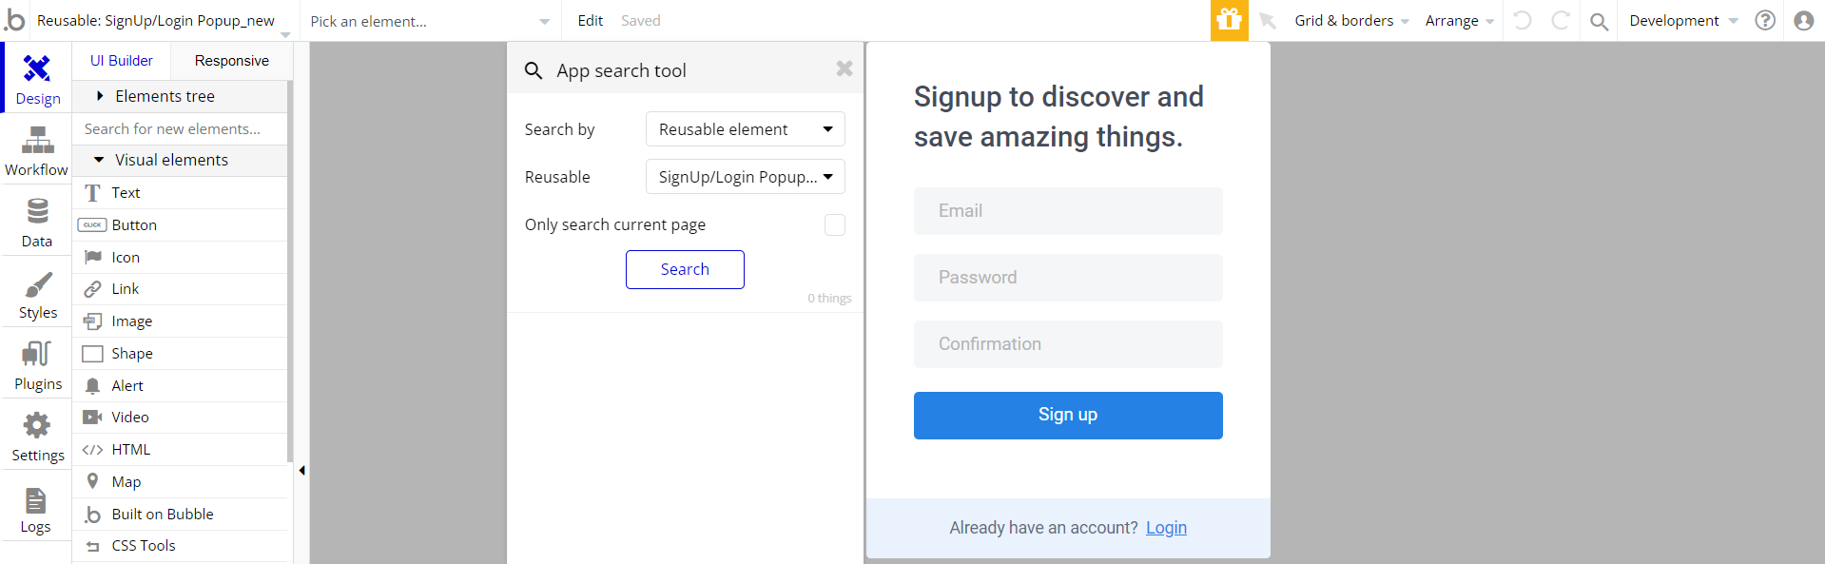Click the Login link
Screen dimensions: 1825x564
[1166, 528]
